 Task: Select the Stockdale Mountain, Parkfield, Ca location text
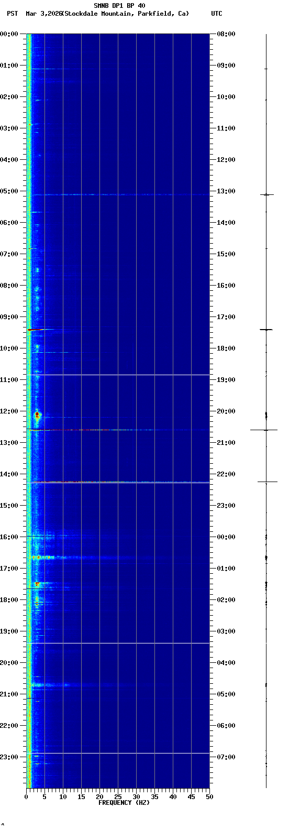(x=125, y=14)
